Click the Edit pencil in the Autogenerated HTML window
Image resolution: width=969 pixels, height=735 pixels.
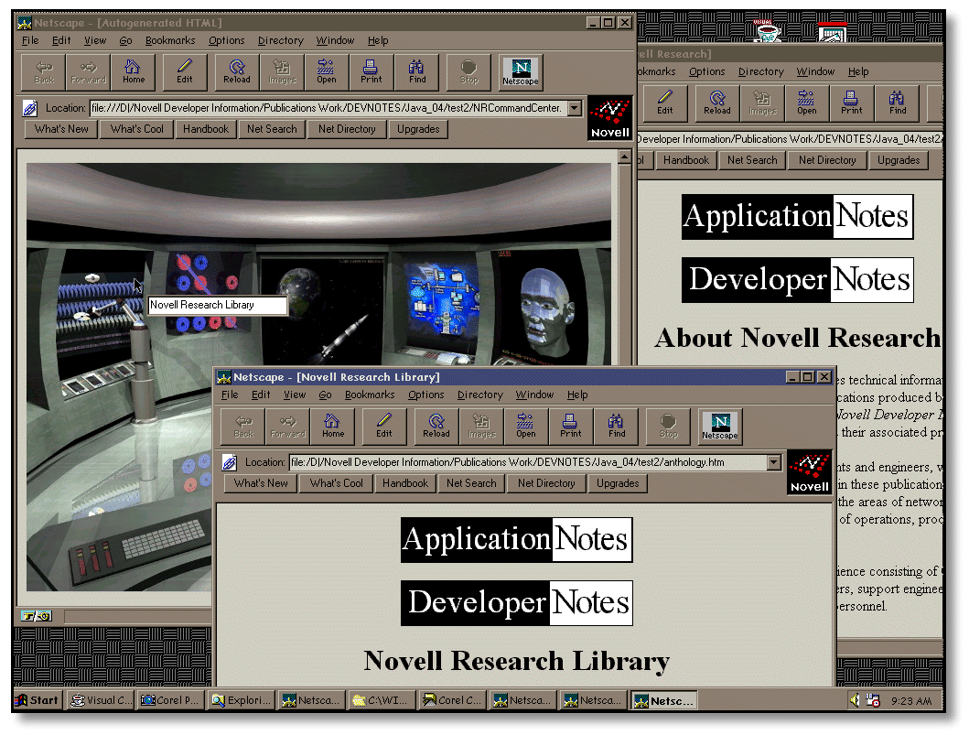tap(184, 72)
